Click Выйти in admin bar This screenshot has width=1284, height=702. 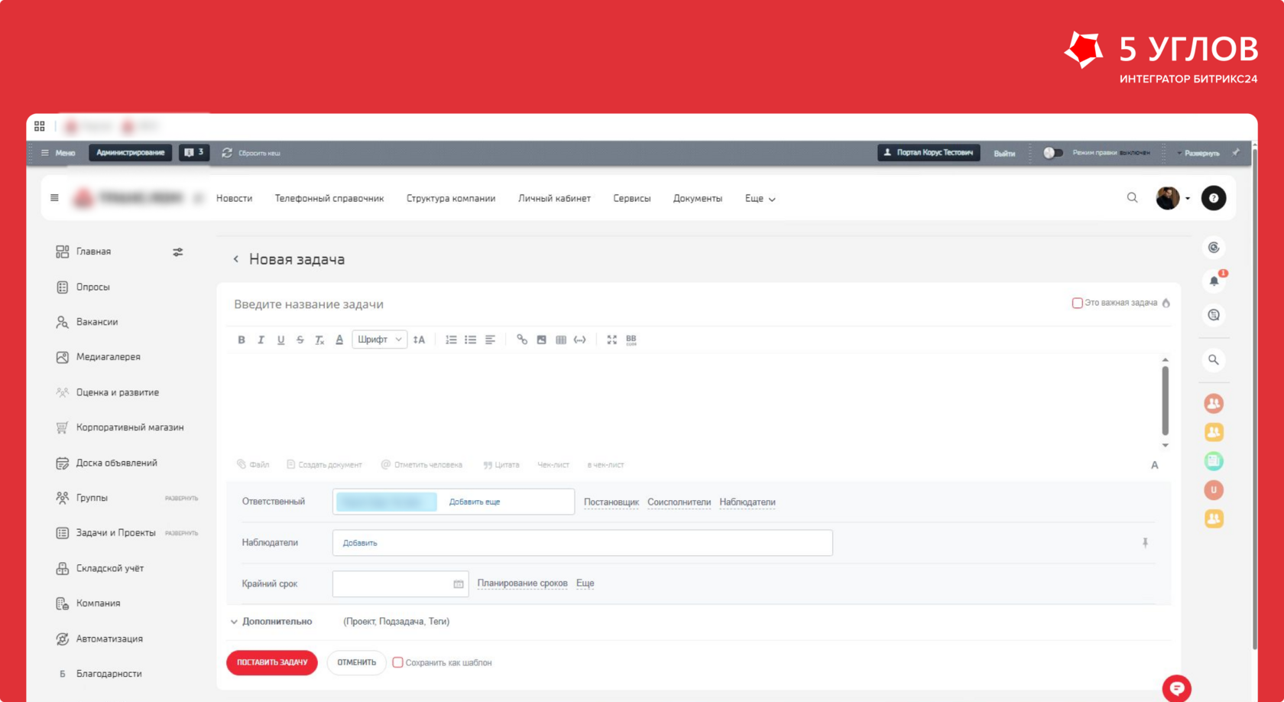coord(1004,154)
